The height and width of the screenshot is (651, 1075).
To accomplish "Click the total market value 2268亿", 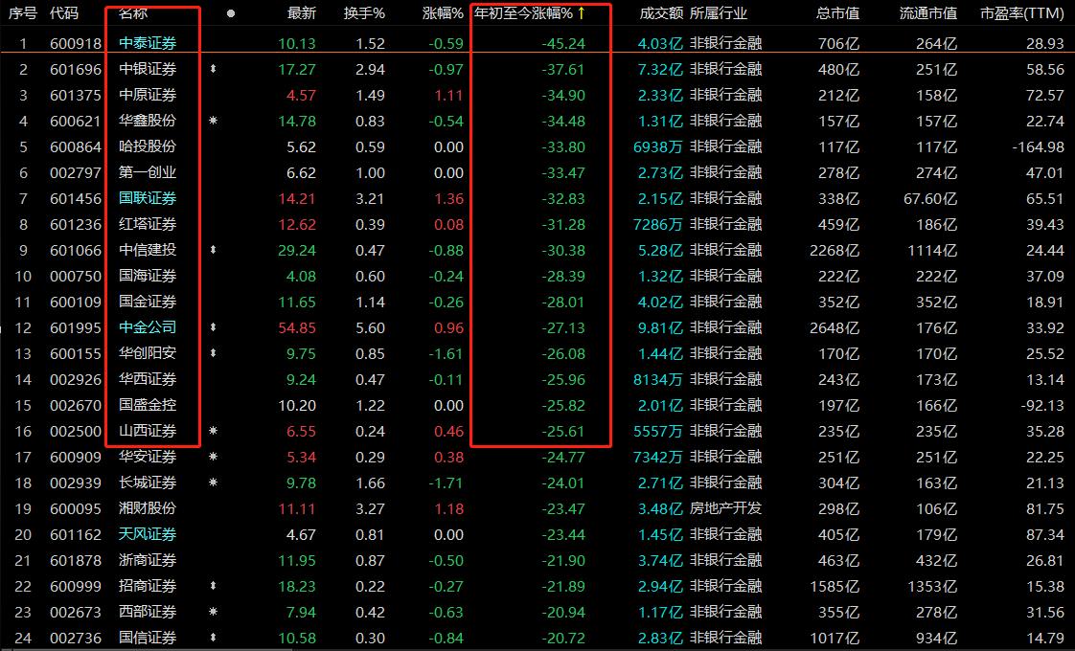I will [835, 250].
